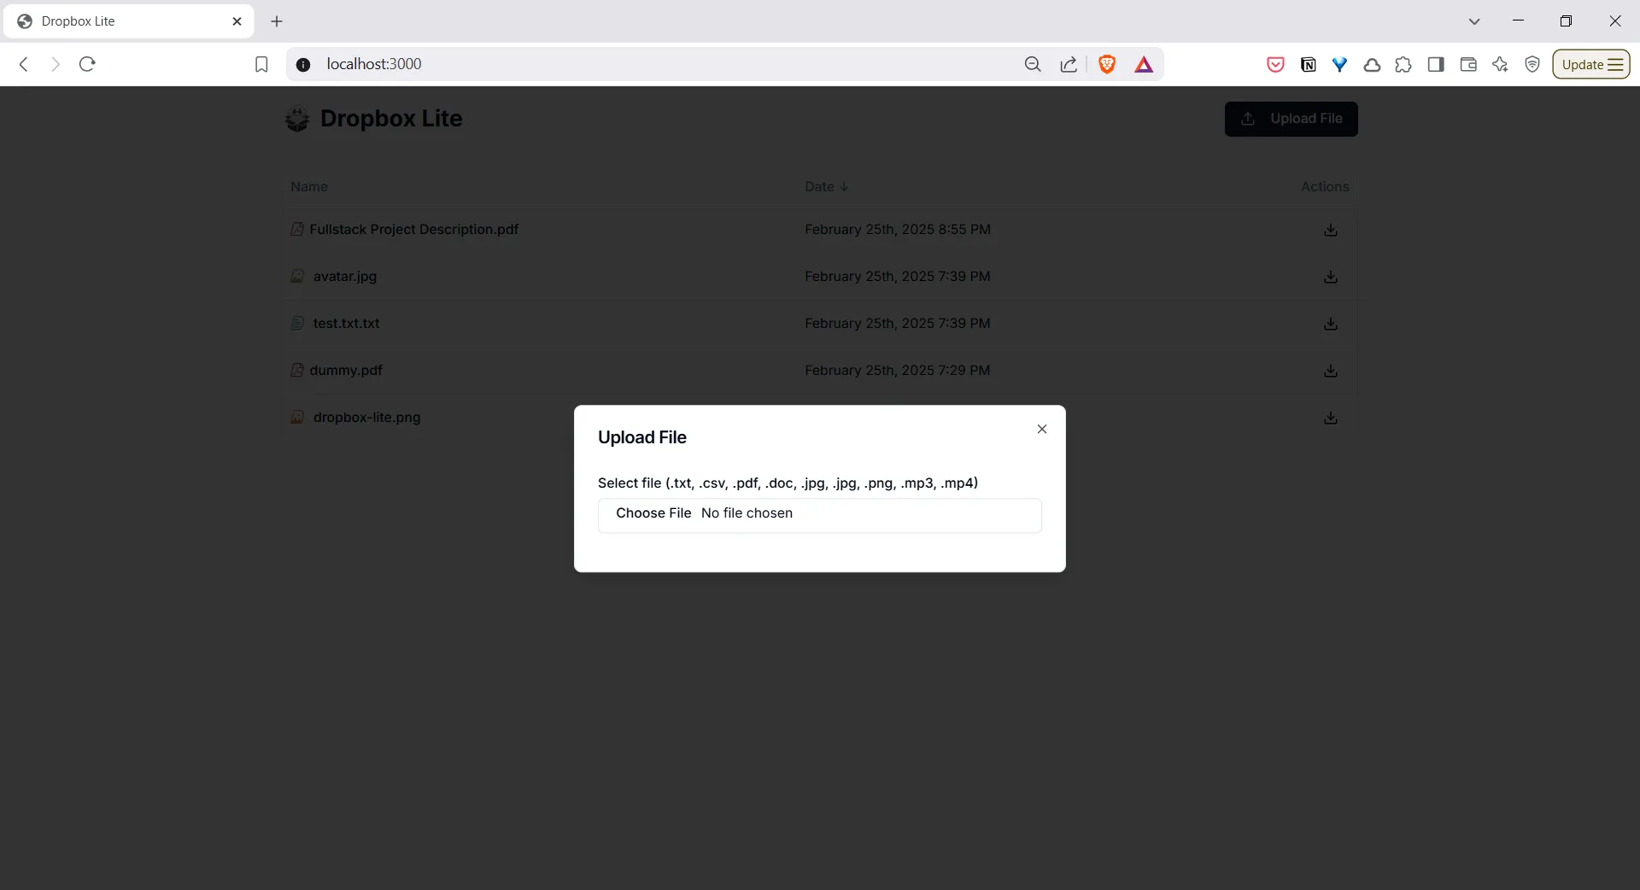Open the Pocket extension

[x=1275, y=64]
